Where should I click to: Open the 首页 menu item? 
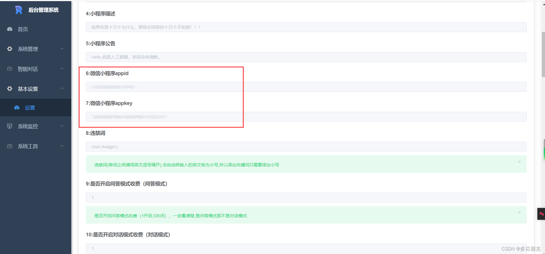pyautogui.click(x=36, y=29)
